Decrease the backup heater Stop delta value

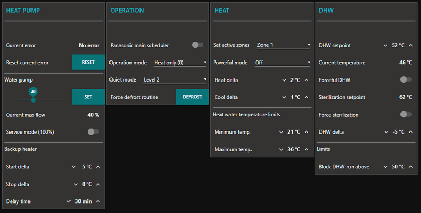pyautogui.click(x=73, y=184)
